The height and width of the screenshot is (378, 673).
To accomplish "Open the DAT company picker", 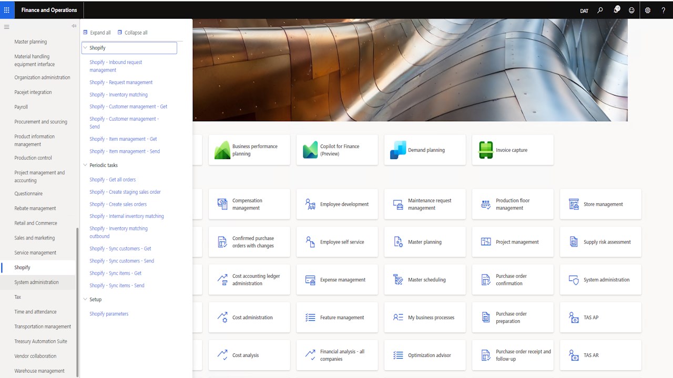I will click(x=584, y=10).
